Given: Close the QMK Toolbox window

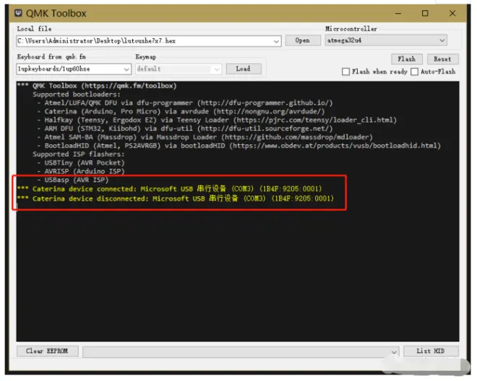Looking at the screenshot, I should 452,14.
